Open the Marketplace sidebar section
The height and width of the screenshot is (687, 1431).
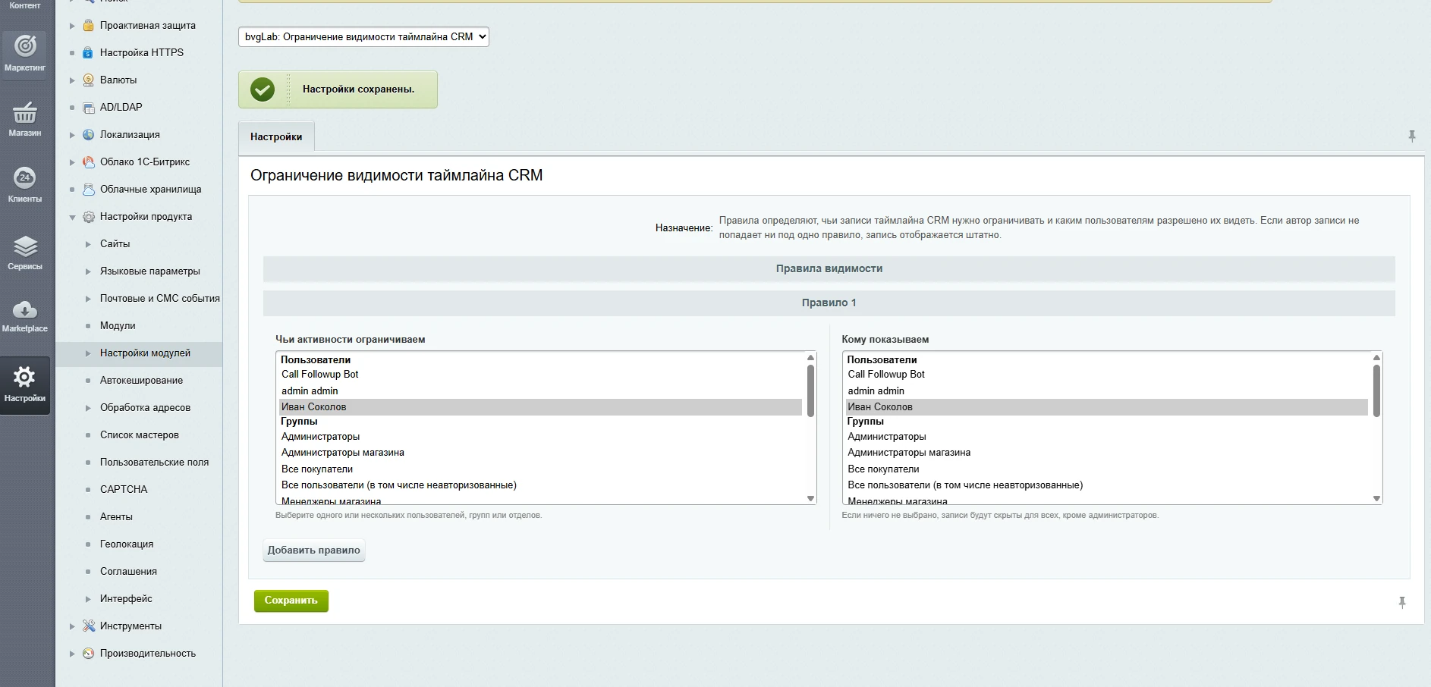pos(25,317)
